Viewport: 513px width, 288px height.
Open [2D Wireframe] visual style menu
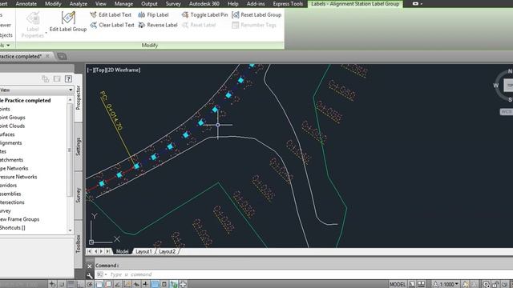pos(123,70)
